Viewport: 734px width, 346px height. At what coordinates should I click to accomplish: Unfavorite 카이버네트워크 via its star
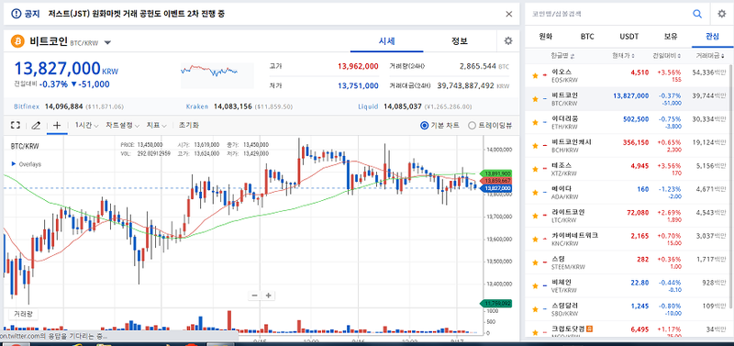tap(536, 240)
